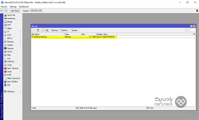Click the Upload... button
The image size is (199, 120).
75,30
